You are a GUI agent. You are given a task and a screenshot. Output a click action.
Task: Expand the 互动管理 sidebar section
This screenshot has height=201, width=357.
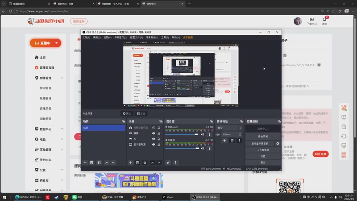(62, 150)
